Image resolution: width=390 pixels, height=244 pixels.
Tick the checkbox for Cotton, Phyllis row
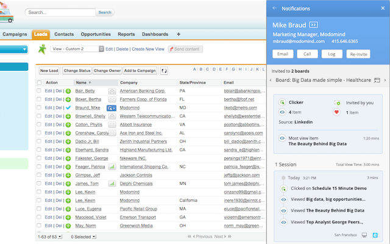coord(40,124)
